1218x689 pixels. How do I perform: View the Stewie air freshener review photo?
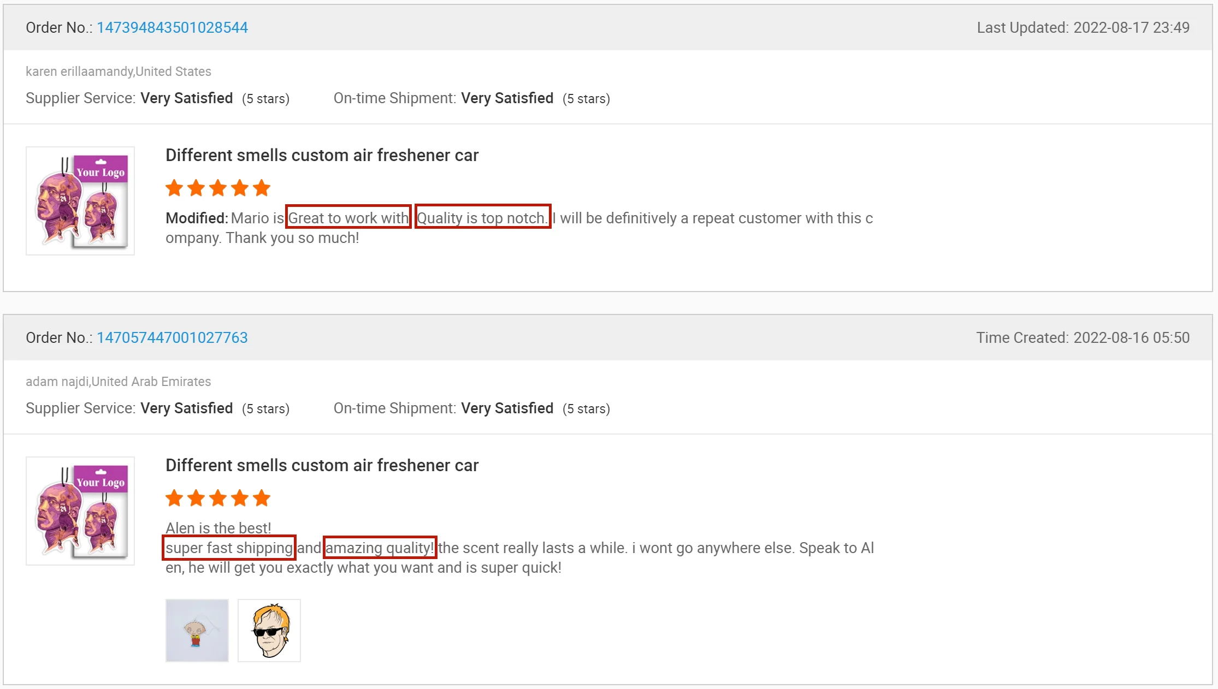(197, 631)
